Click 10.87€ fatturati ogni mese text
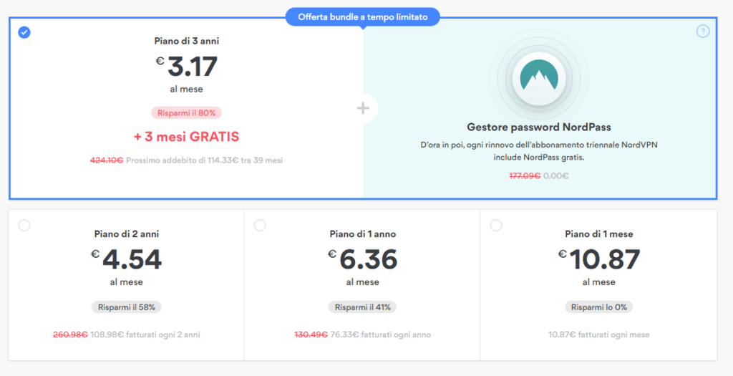Image resolution: width=733 pixels, height=376 pixels. 599,335
